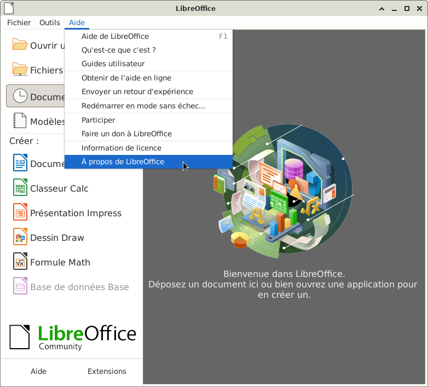The width and height of the screenshot is (428, 387).
Task: Click the colorful LibreOffice welcome illustration
Action: (284, 191)
